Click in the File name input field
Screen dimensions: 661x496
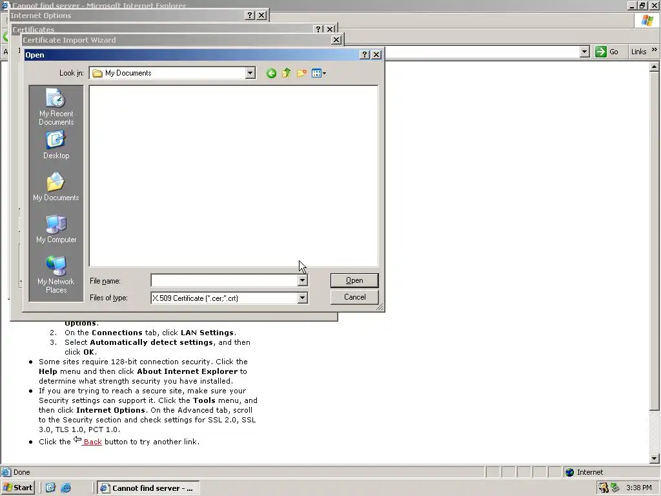pyautogui.click(x=224, y=280)
